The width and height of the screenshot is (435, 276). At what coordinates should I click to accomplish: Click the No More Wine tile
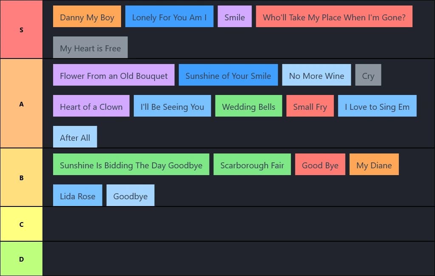(x=316, y=75)
